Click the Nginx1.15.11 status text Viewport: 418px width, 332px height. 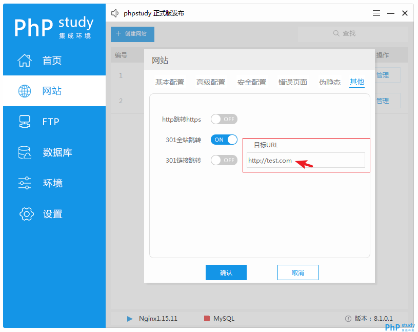(x=158, y=319)
